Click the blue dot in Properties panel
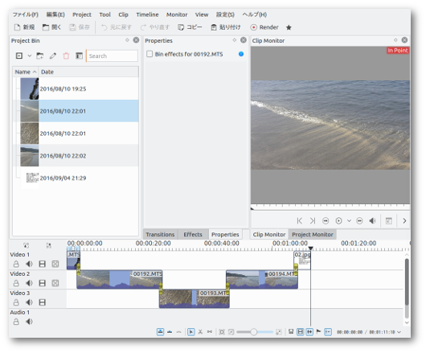Viewport: 426px width, 353px height. [241, 54]
